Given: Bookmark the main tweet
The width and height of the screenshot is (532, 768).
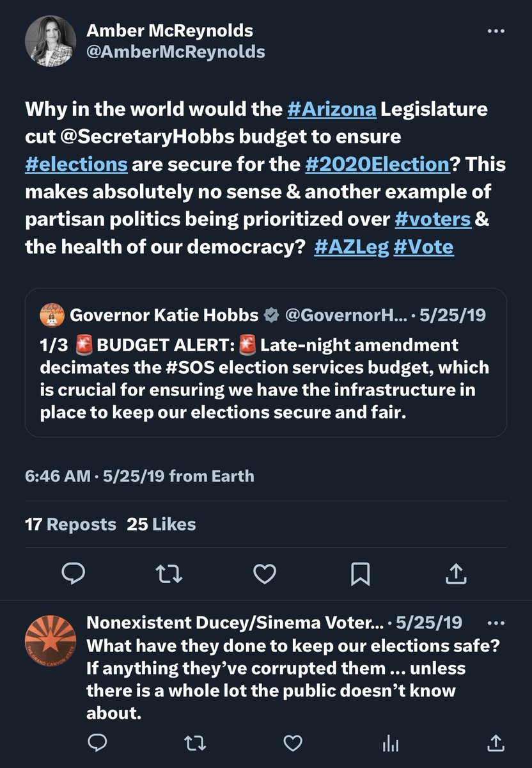Looking at the screenshot, I should click(x=360, y=574).
